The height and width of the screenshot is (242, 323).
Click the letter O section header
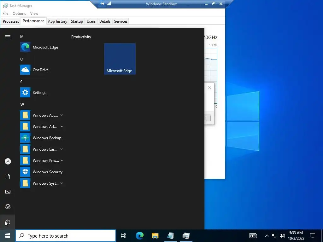[x=22, y=59]
